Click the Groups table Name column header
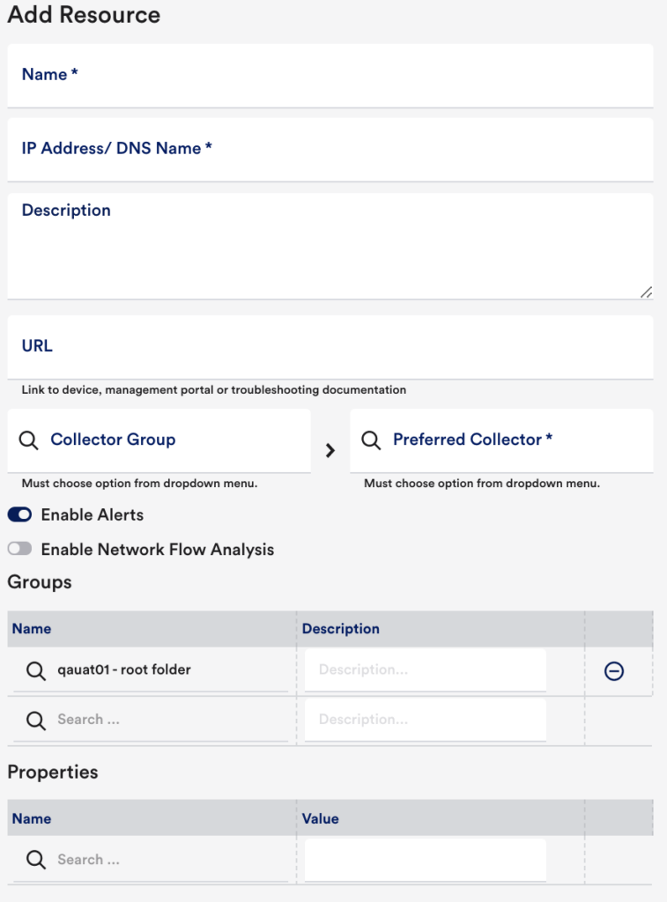This screenshot has height=902, width=667. [32, 629]
